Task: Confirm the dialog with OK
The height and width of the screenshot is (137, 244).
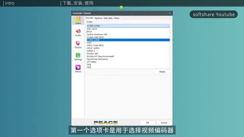Action: pyautogui.click(x=148, y=123)
